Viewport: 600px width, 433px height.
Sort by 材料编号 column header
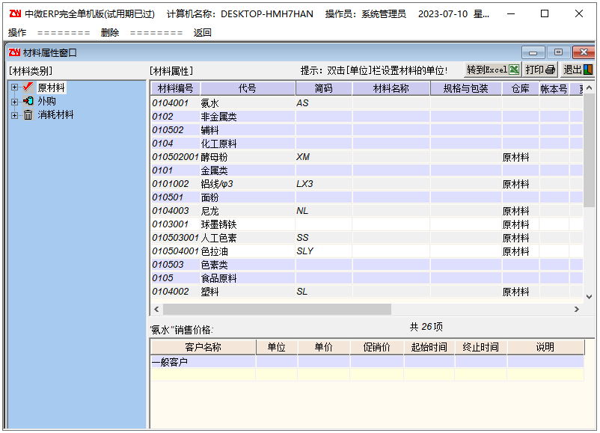(x=175, y=89)
